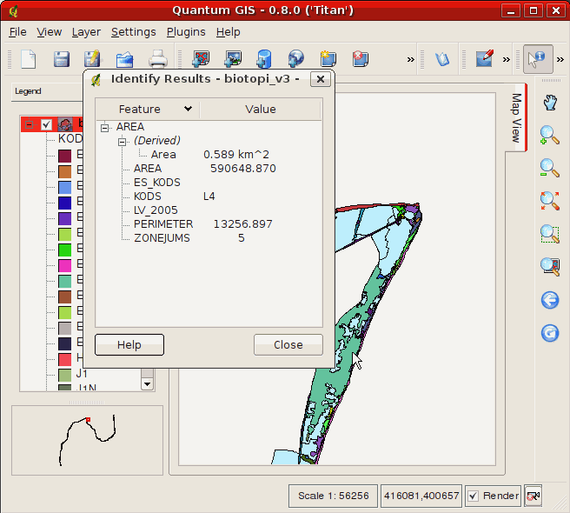Open the File menu
This screenshot has width=570, height=513.
(x=17, y=32)
